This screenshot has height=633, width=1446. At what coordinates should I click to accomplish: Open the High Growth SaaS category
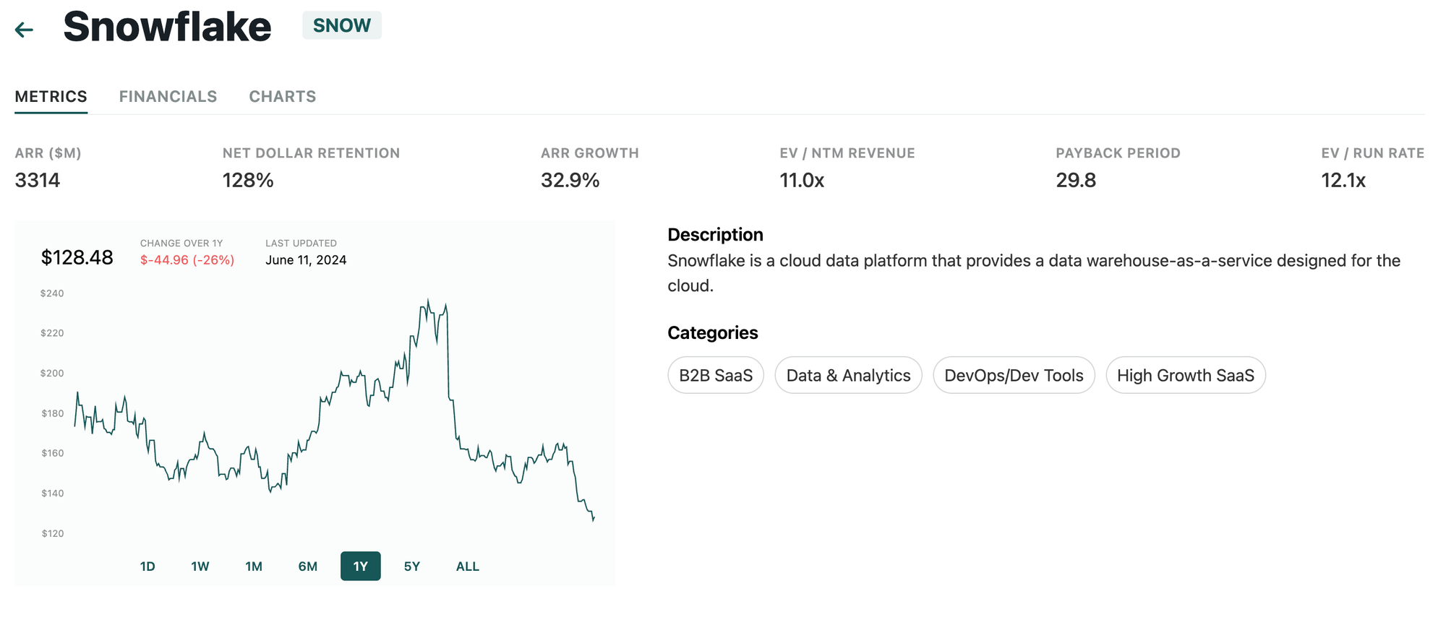click(1186, 375)
